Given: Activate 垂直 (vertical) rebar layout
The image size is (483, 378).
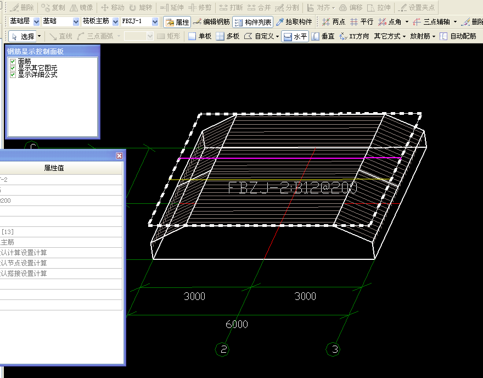Looking at the screenshot, I should click(323, 36).
